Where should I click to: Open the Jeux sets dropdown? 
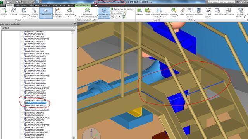point(119,17)
